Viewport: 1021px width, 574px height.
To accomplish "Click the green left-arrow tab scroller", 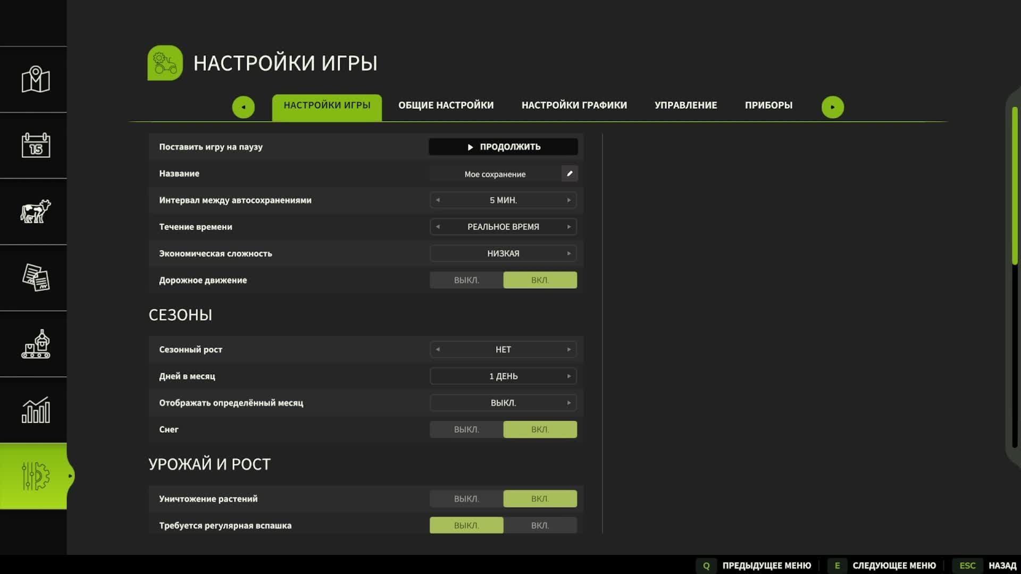I will coord(244,107).
